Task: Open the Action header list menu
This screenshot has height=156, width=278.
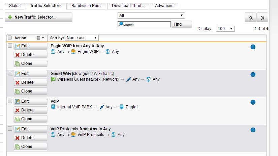Action: point(40,38)
